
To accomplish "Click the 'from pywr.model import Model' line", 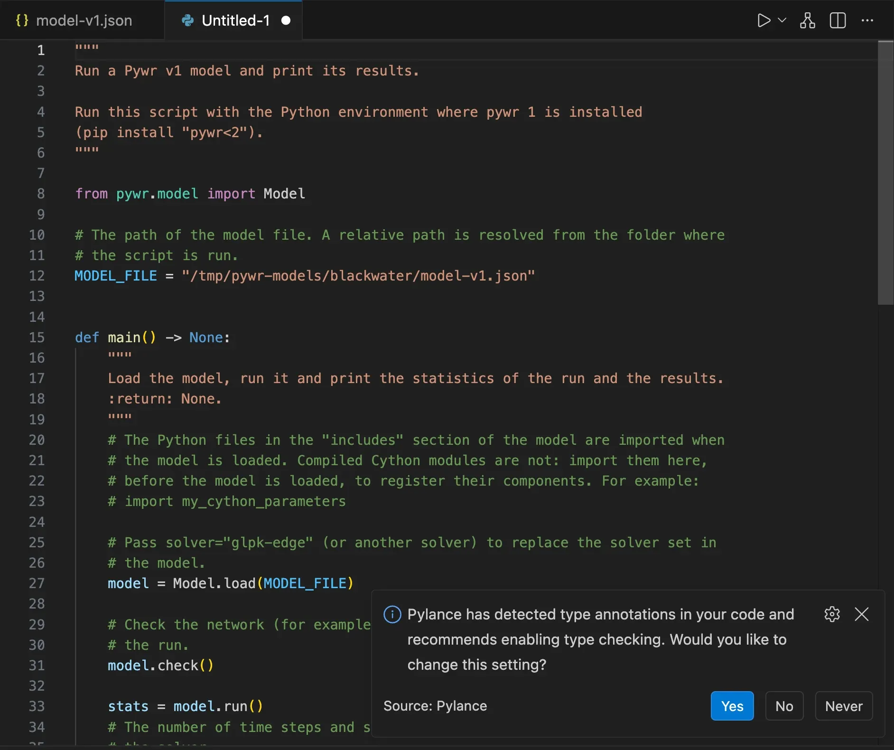I will (x=190, y=194).
